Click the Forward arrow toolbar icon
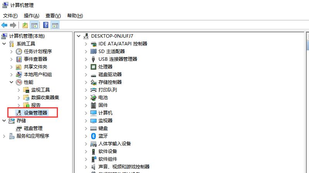This screenshot has width=309, height=173. (x=13, y=25)
